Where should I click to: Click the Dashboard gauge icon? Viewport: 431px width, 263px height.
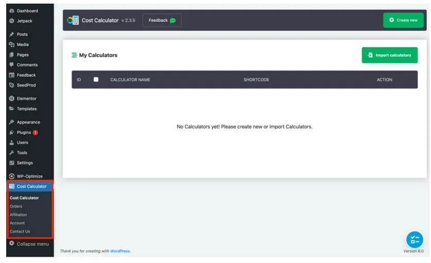coord(11,11)
